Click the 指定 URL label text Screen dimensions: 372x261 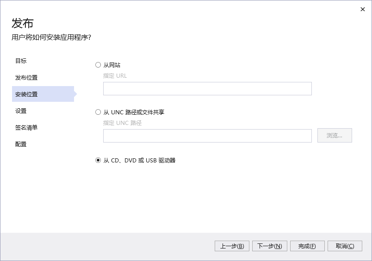click(x=115, y=76)
